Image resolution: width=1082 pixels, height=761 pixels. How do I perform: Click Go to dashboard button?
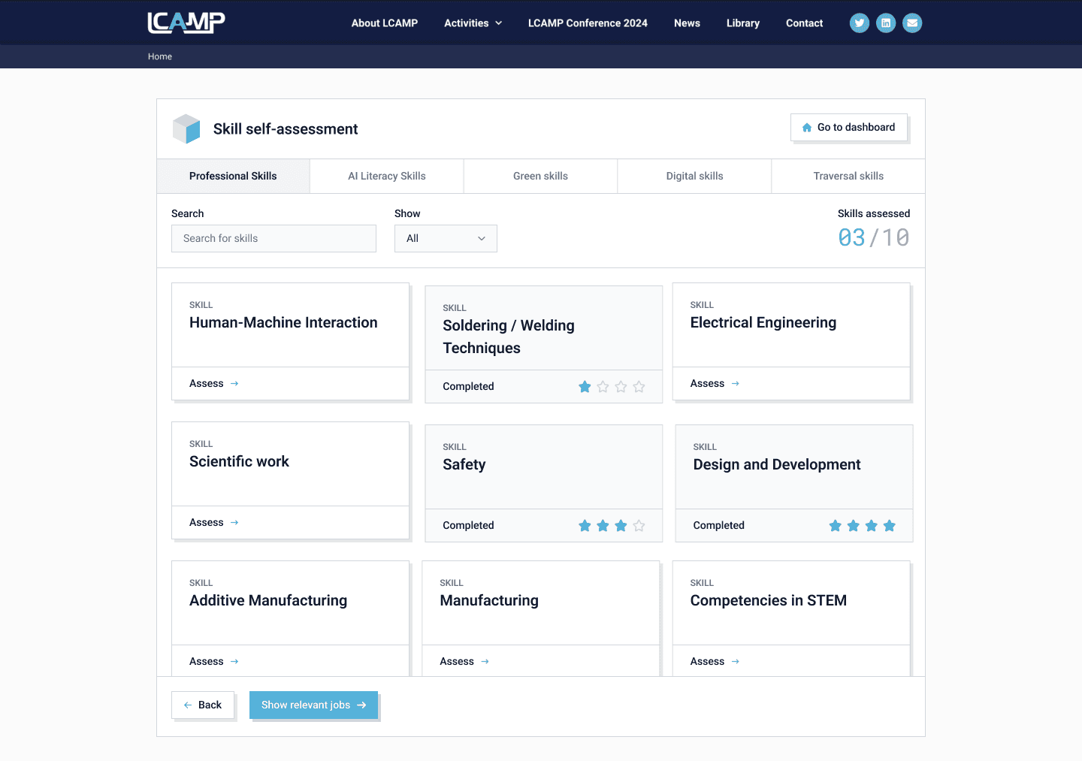pos(849,128)
